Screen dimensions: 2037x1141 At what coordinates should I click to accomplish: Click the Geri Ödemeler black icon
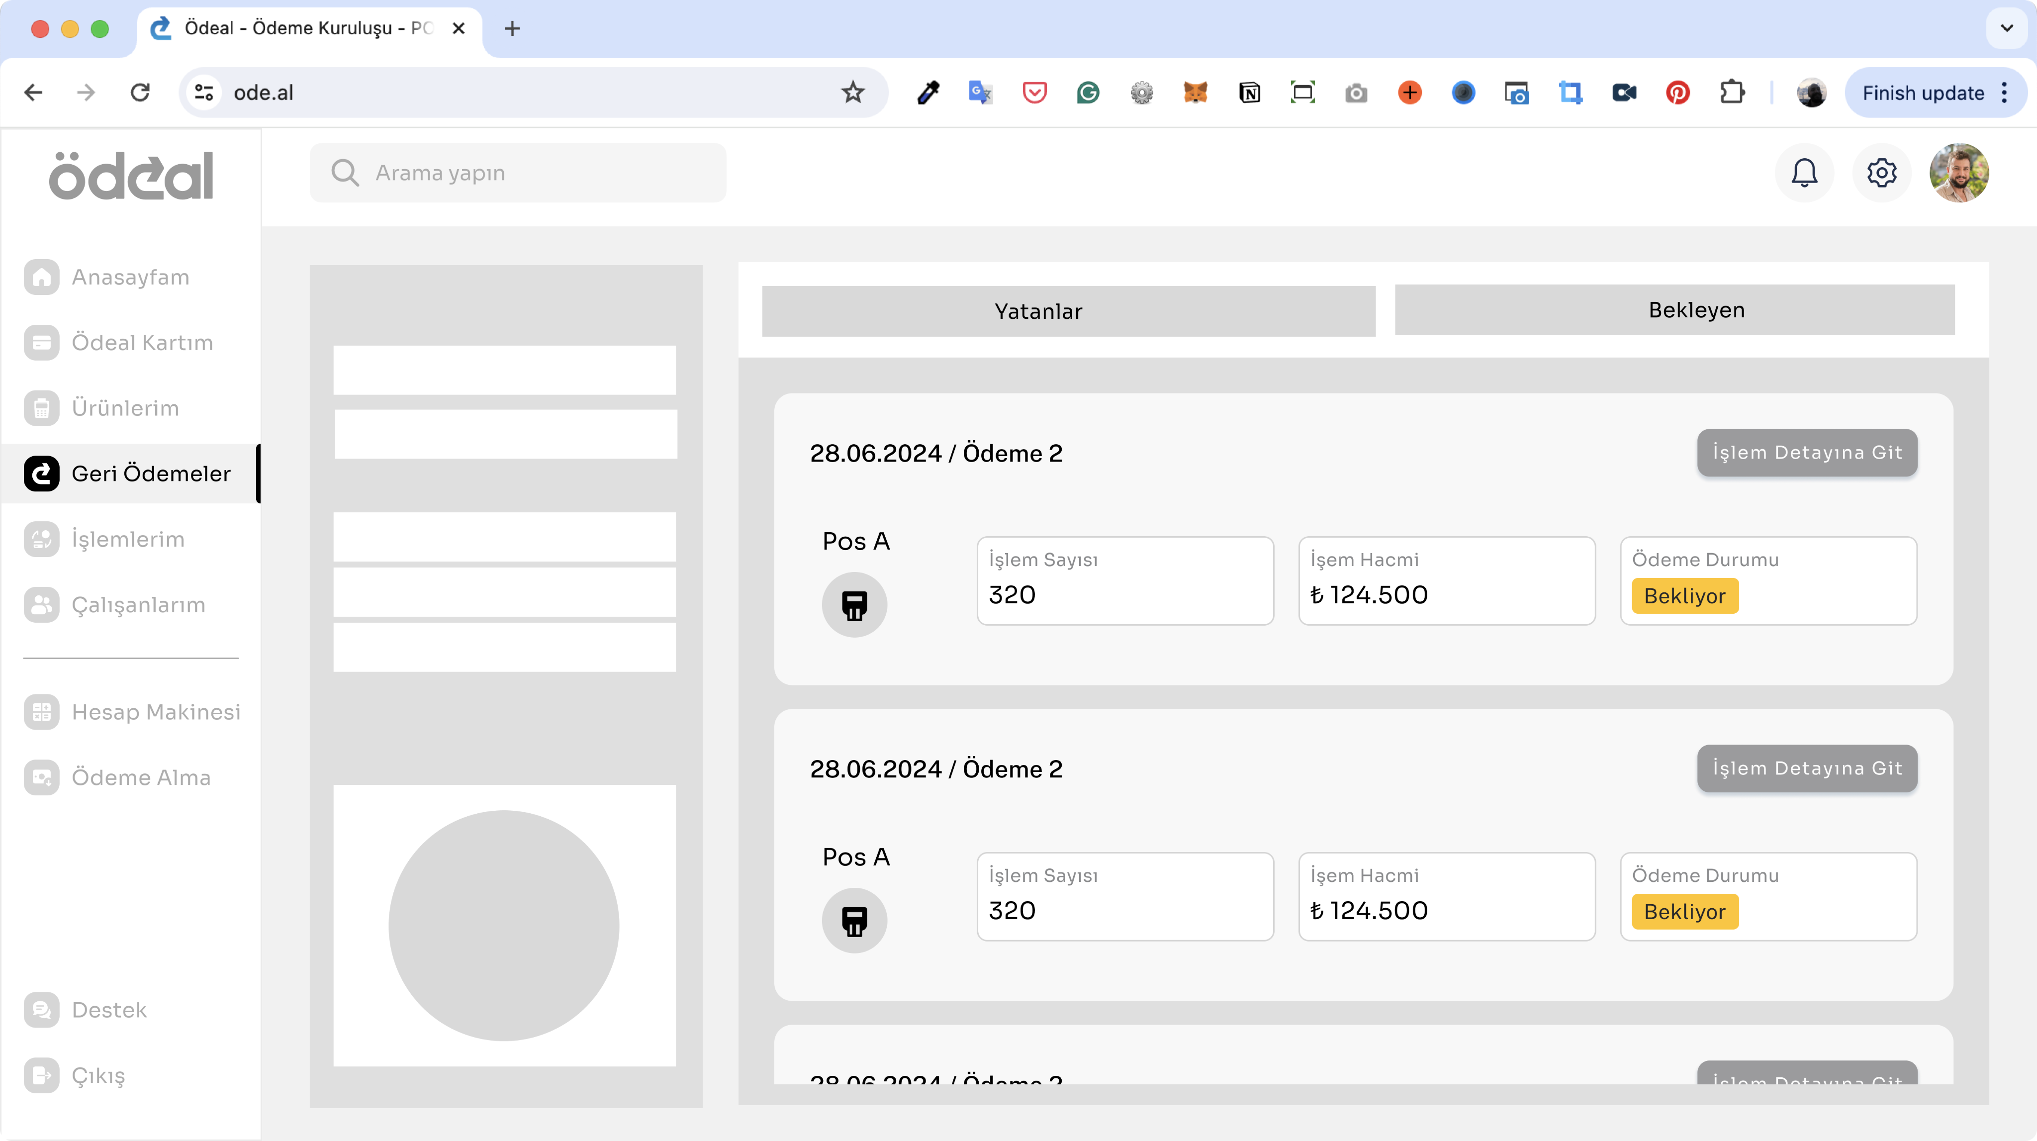coord(41,474)
